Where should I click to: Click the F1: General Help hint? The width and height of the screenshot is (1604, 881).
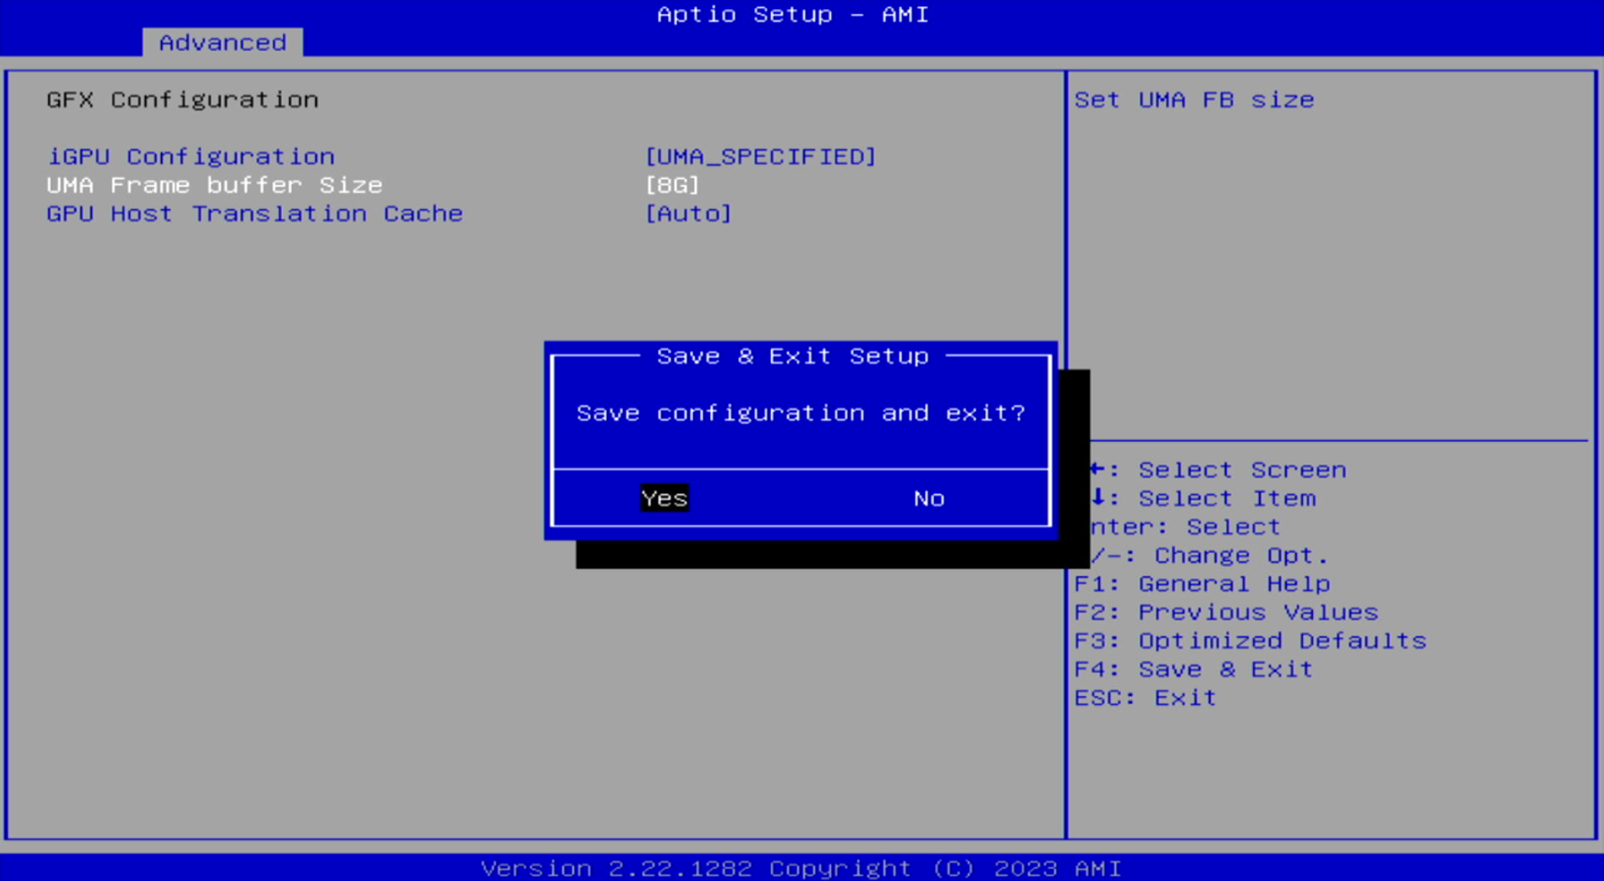tap(1201, 584)
